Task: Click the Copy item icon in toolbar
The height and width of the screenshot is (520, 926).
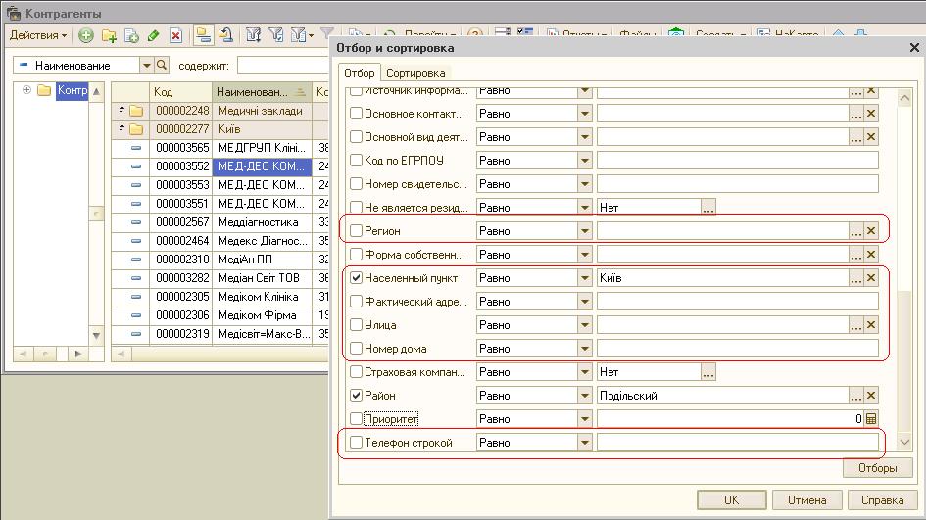Action: pos(131,35)
